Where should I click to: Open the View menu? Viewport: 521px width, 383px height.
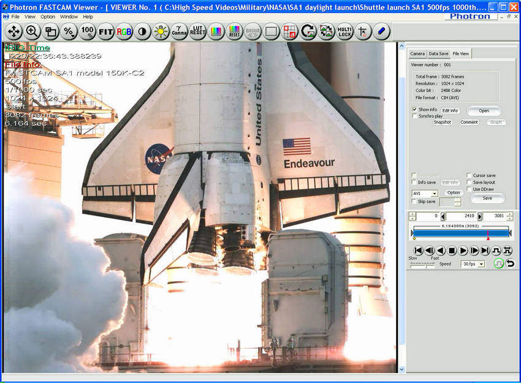30,17
